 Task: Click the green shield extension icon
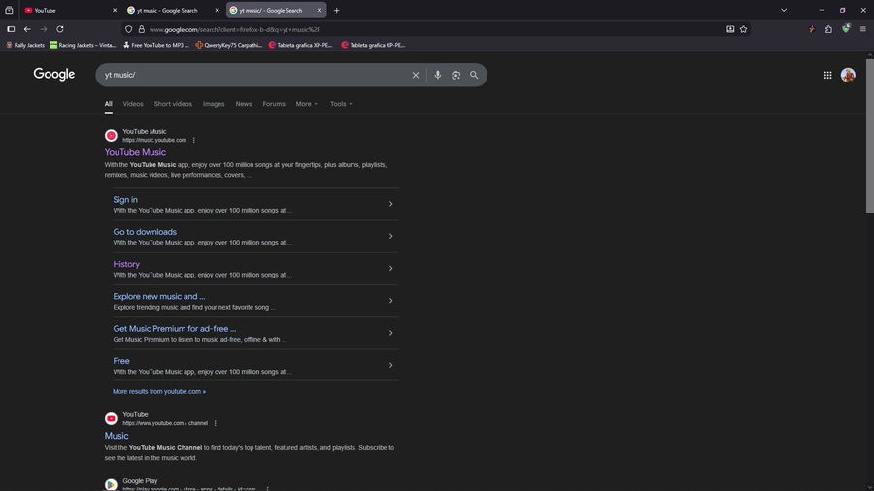point(846,28)
